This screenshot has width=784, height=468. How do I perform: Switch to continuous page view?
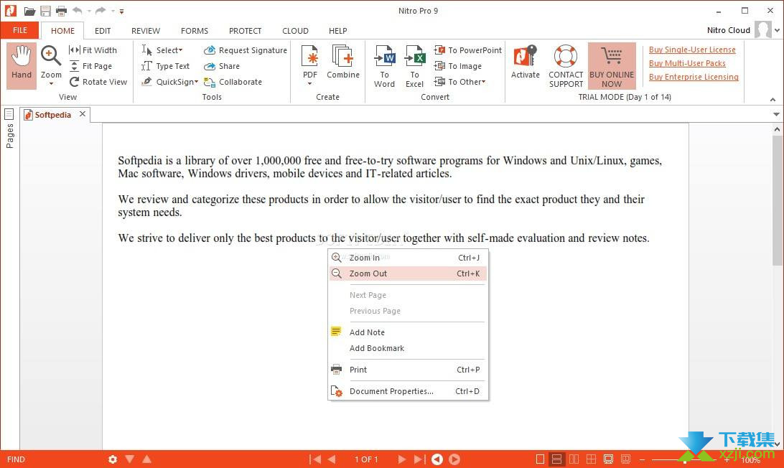556,459
